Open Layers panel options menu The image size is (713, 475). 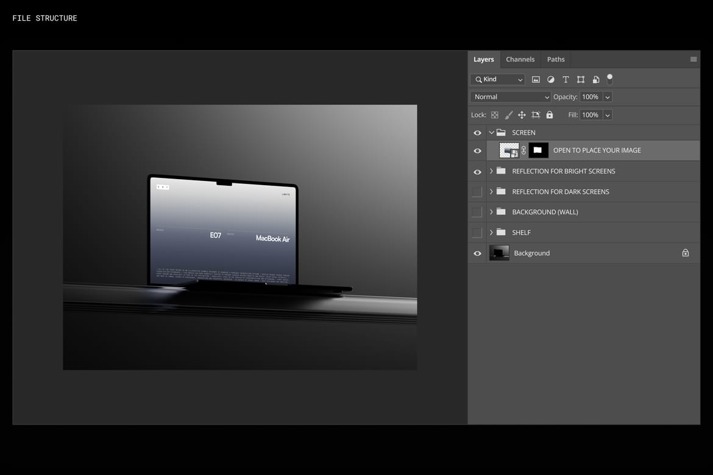coord(693,59)
